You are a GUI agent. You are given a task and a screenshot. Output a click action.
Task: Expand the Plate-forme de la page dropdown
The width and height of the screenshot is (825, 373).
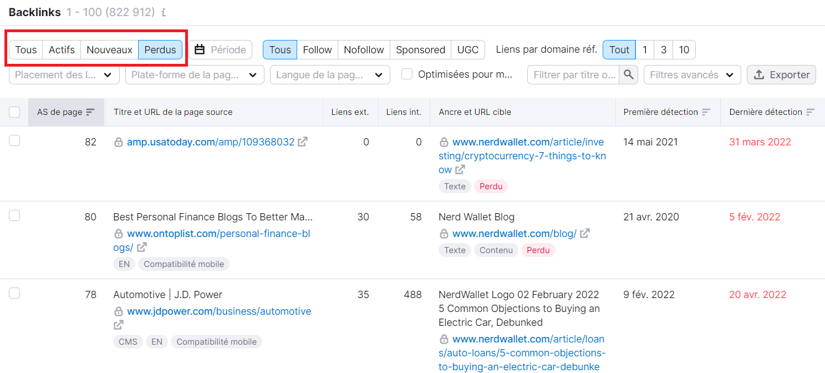pos(194,74)
